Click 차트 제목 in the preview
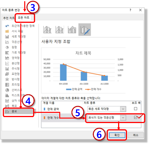This screenshot has width=149, height=144. (83, 53)
